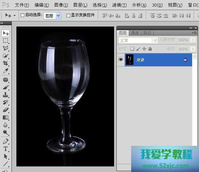
Task: Select the Gradient tool
Action: [x=6, y=117]
